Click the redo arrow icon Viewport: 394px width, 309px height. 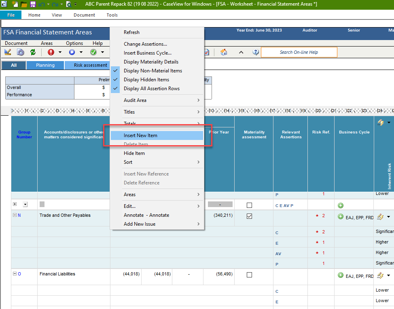(x=55, y=4)
